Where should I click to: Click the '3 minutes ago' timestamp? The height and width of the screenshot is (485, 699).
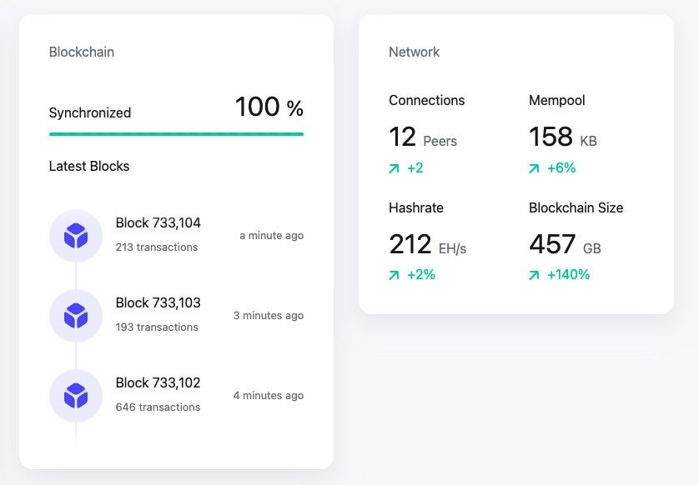(269, 316)
